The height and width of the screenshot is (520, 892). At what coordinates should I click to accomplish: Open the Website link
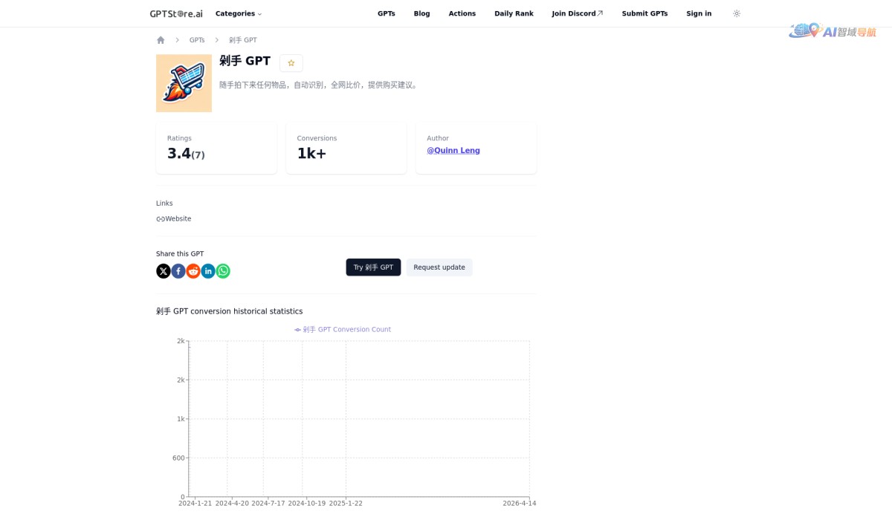click(x=174, y=219)
